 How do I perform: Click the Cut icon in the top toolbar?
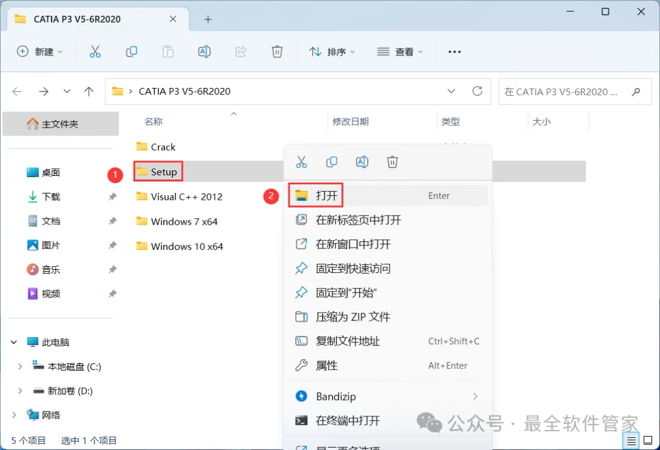click(x=95, y=52)
